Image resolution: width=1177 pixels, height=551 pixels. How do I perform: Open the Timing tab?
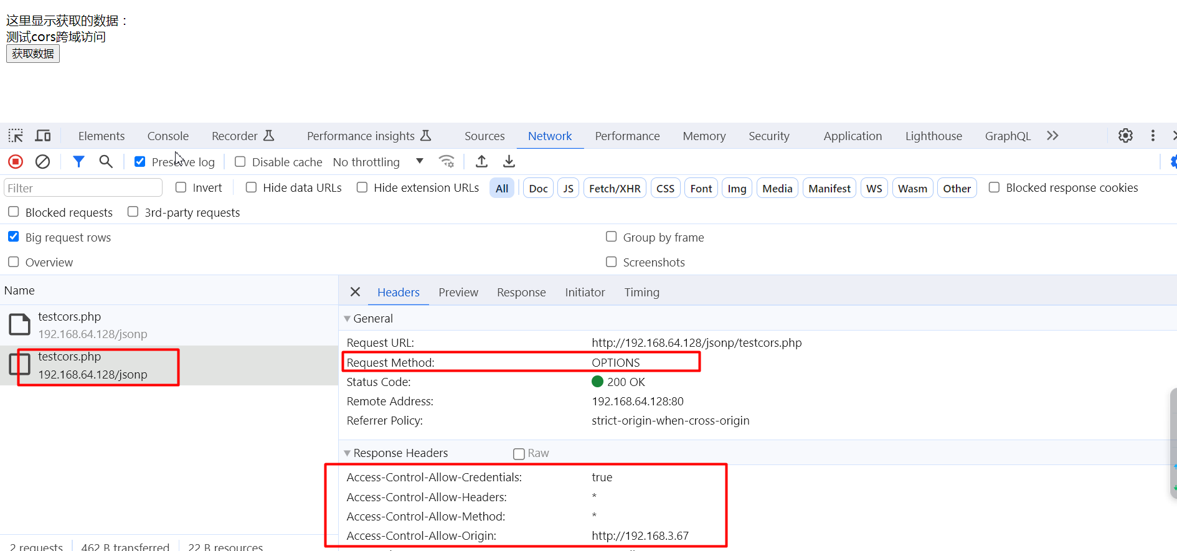coord(642,292)
